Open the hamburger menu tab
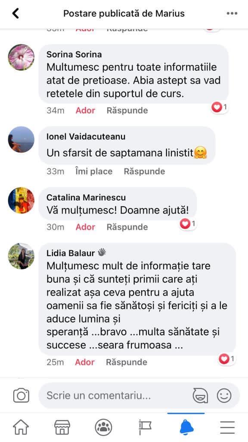This screenshot has height=442, width=248. pos(227,427)
